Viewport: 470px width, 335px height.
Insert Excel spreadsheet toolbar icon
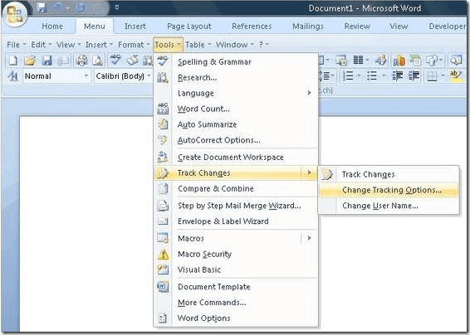(x=341, y=61)
